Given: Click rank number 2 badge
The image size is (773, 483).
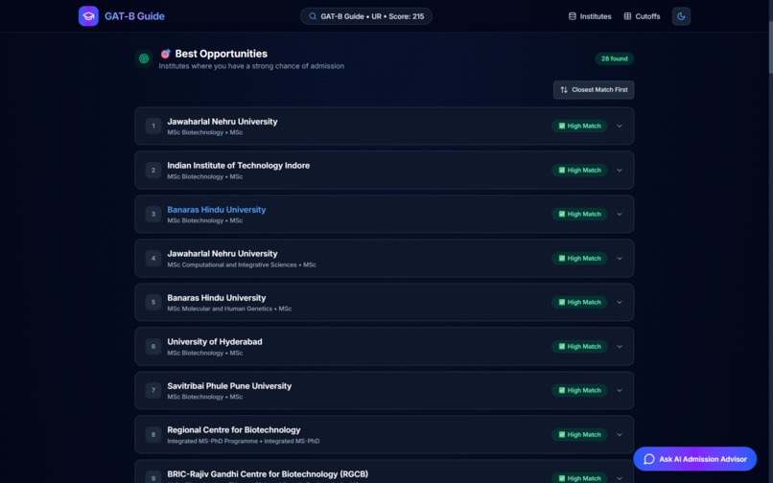Looking at the screenshot, I should pyautogui.click(x=153, y=170).
